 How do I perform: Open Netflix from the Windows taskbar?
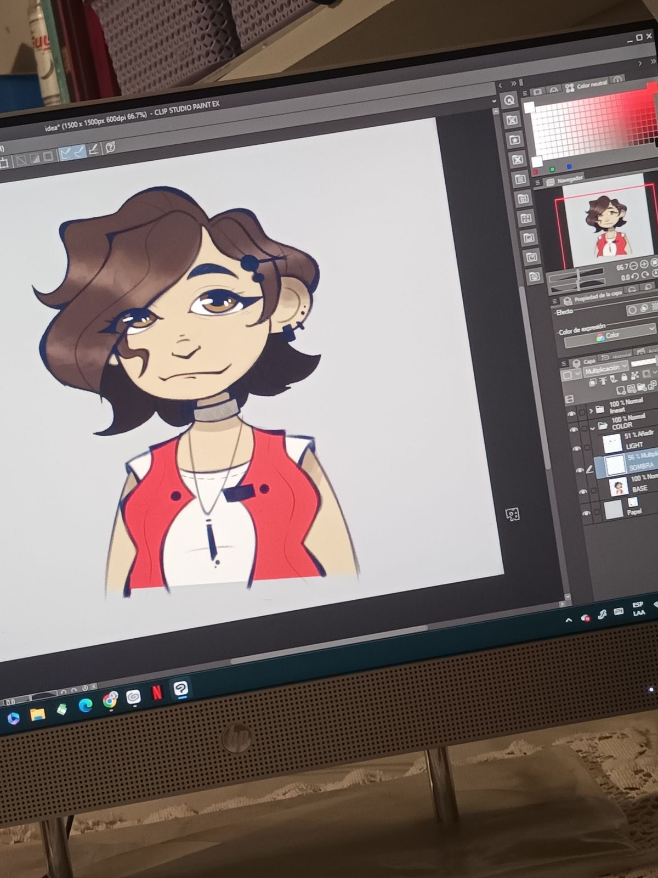[157, 693]
